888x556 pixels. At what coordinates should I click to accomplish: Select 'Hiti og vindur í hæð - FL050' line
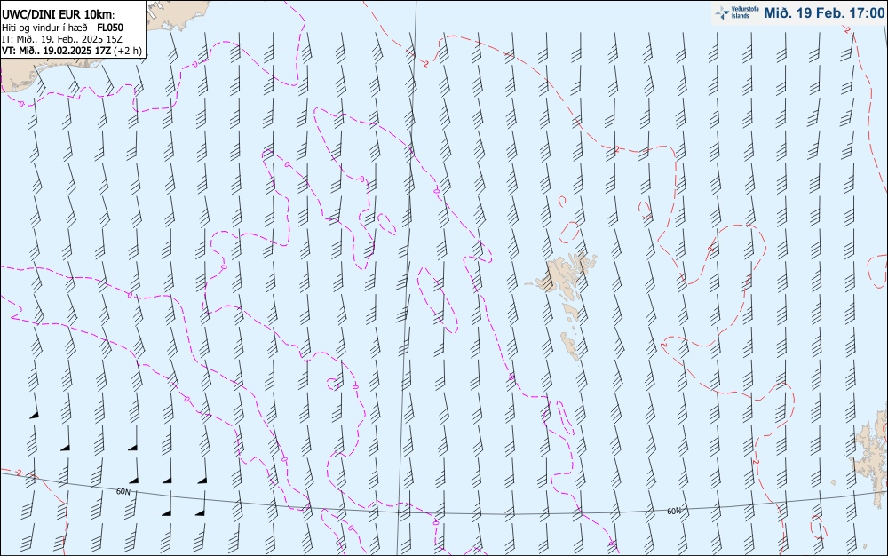[62, 28]
